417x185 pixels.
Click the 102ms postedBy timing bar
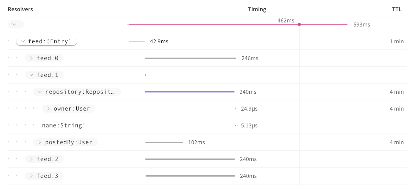point(164,142)
